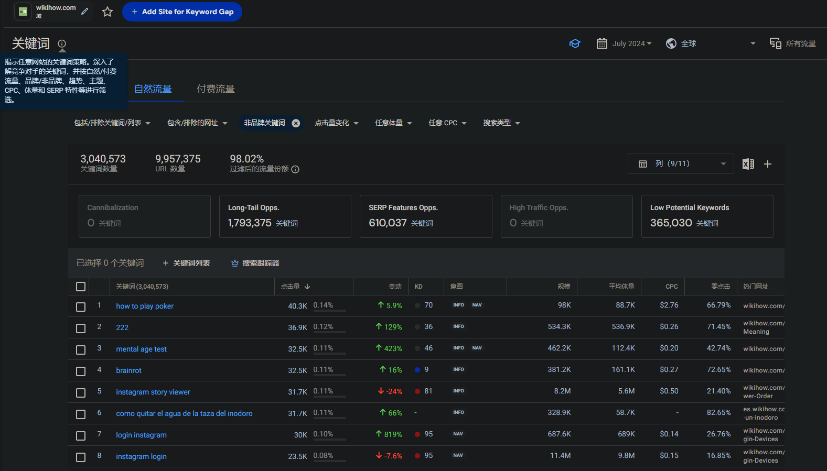Image resolution: width=827 pixels, height=471 pixels.
Task: Expand the 列 (9/11) columns dropdown
Action: coord(680,164)
